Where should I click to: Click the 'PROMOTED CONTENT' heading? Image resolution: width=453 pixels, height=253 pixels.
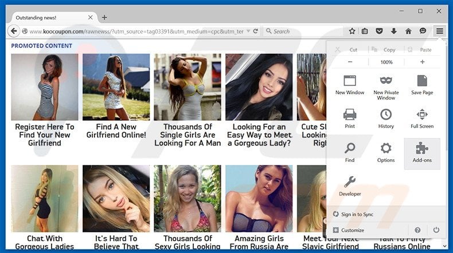pos(42,46)
